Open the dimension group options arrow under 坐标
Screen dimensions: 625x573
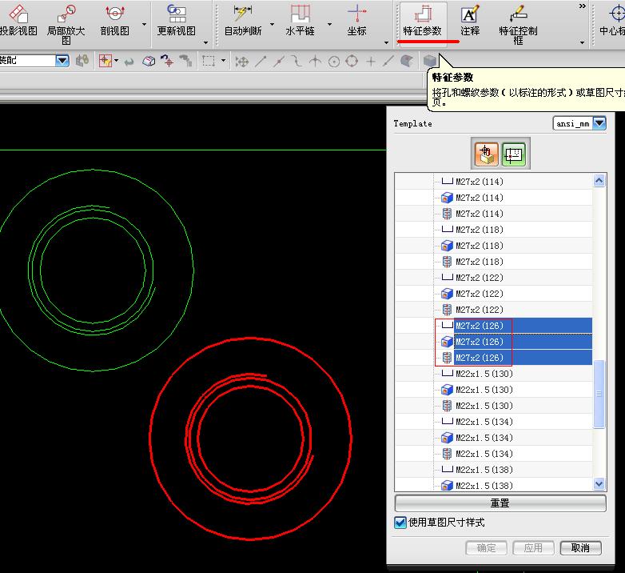click(386, 42)
